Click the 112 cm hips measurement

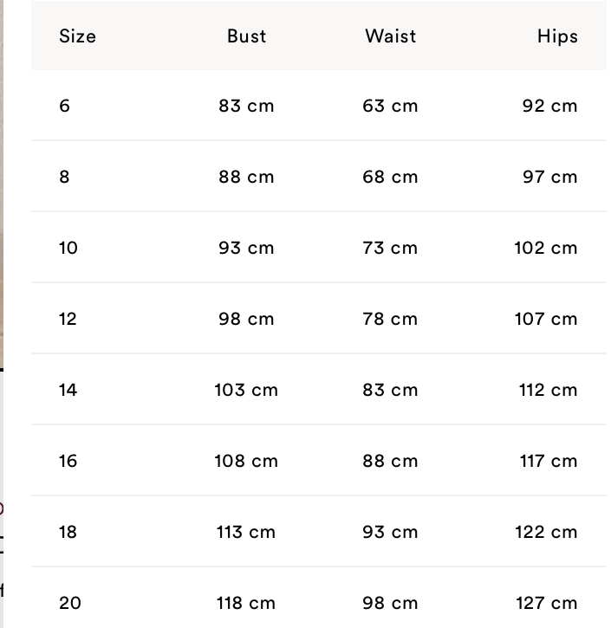pyautogui.click(x=548, y=390)
